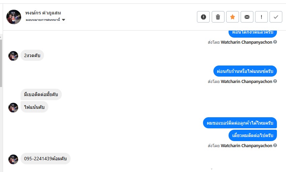Mark the conversation as spam
Viewport: 286px width, 172px height.
(203, 17)
